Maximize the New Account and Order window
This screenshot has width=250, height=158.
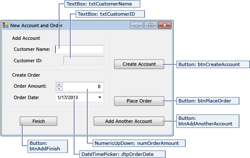pyautogui.click(x=151, y=25)
